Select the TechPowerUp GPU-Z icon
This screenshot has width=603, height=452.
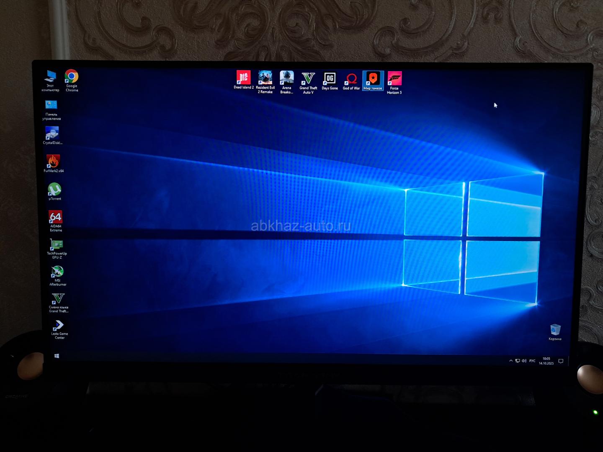click(x=57, y=245)
